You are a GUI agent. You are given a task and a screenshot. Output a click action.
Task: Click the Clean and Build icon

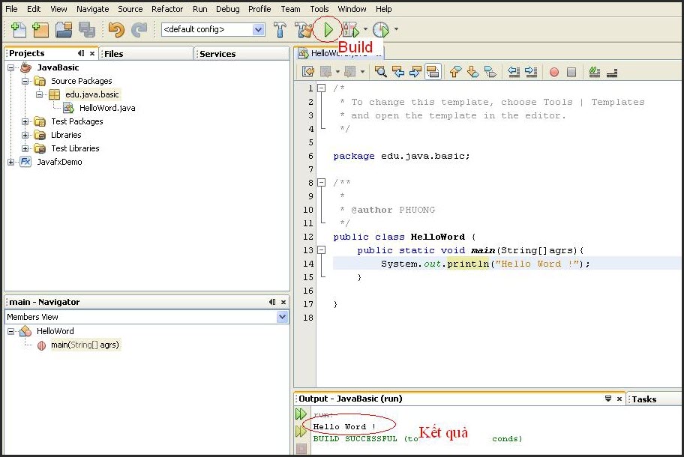[303, 29]
